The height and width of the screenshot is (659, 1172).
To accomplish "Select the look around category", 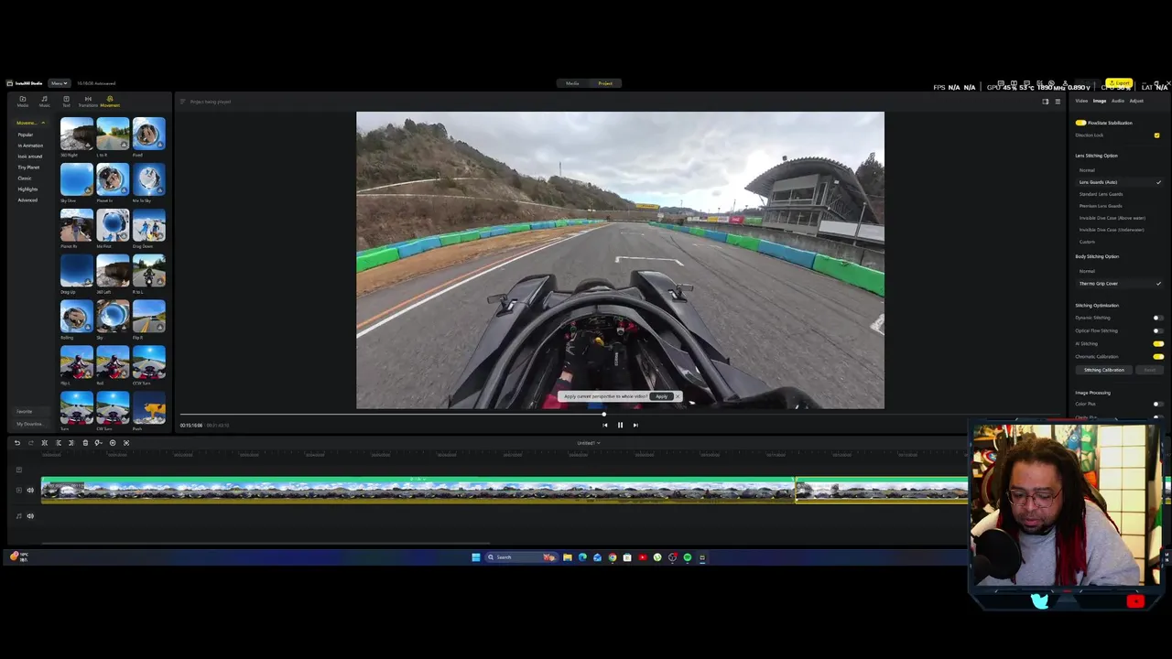I will pos(30,157).
